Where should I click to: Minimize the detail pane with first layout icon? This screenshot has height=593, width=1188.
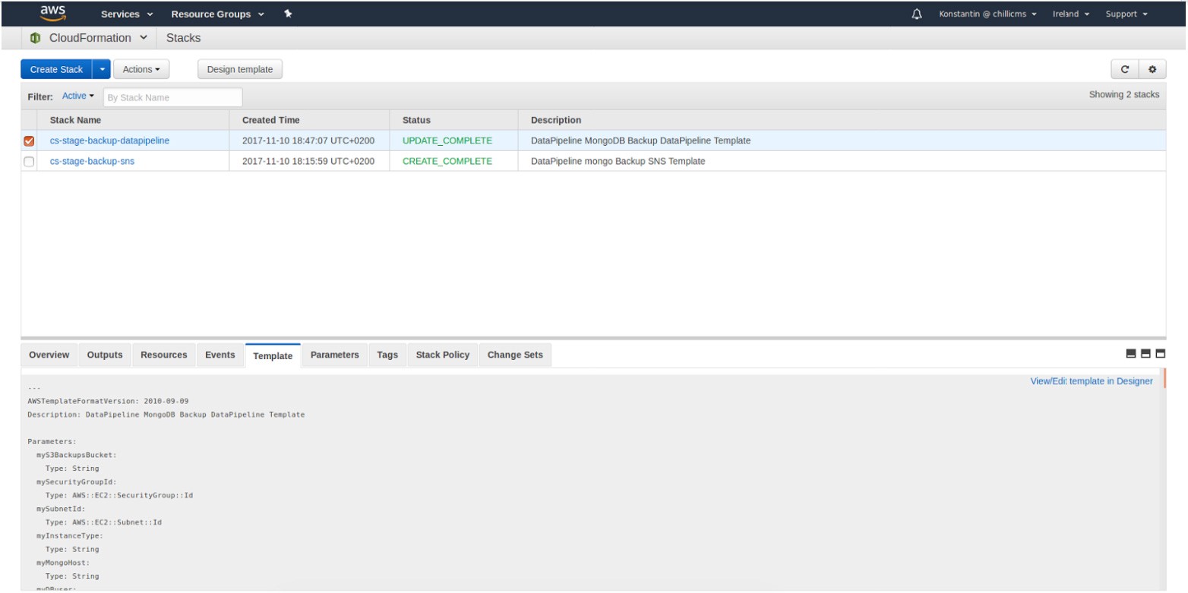point(1130,354)
